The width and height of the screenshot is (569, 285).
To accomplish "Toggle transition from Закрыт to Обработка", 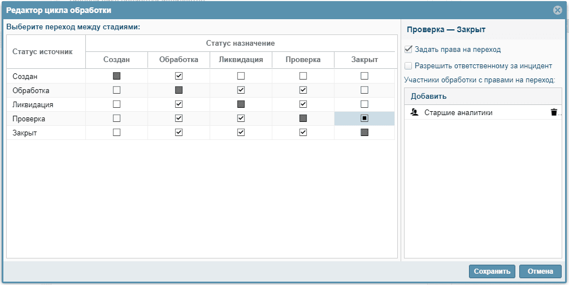I will click(x=179, y=133).
